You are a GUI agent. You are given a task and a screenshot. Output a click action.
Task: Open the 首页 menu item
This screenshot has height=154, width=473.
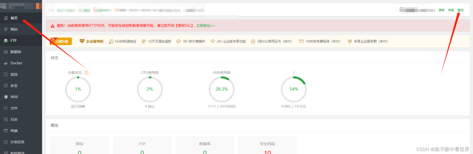point(21,18)
